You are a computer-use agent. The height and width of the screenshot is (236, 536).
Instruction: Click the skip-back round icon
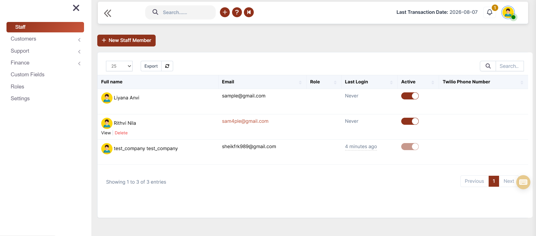pos(249,12)
